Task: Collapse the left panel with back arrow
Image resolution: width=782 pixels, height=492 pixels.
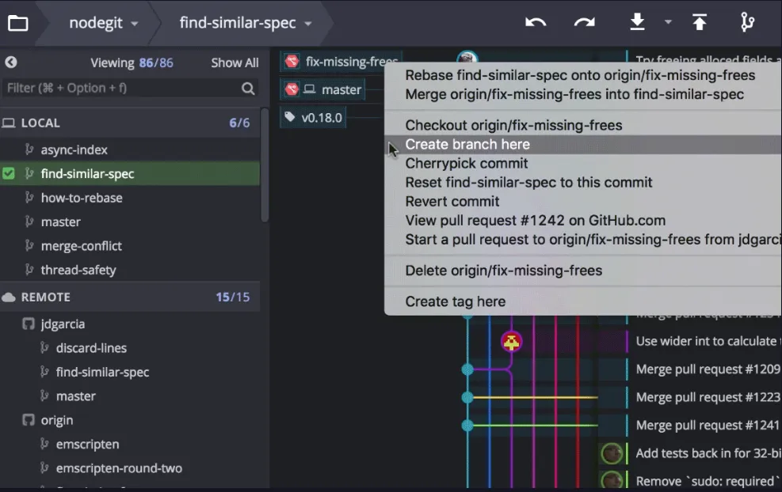Action: coord(11,62)
